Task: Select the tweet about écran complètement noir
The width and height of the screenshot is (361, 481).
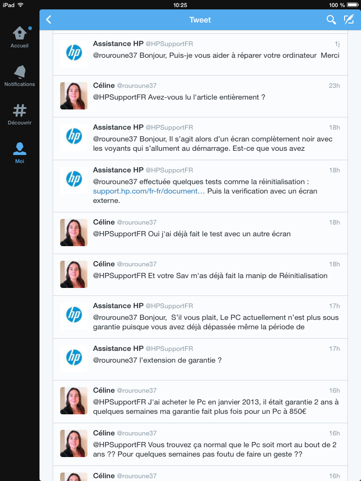Action: click(x=200, y=139)
